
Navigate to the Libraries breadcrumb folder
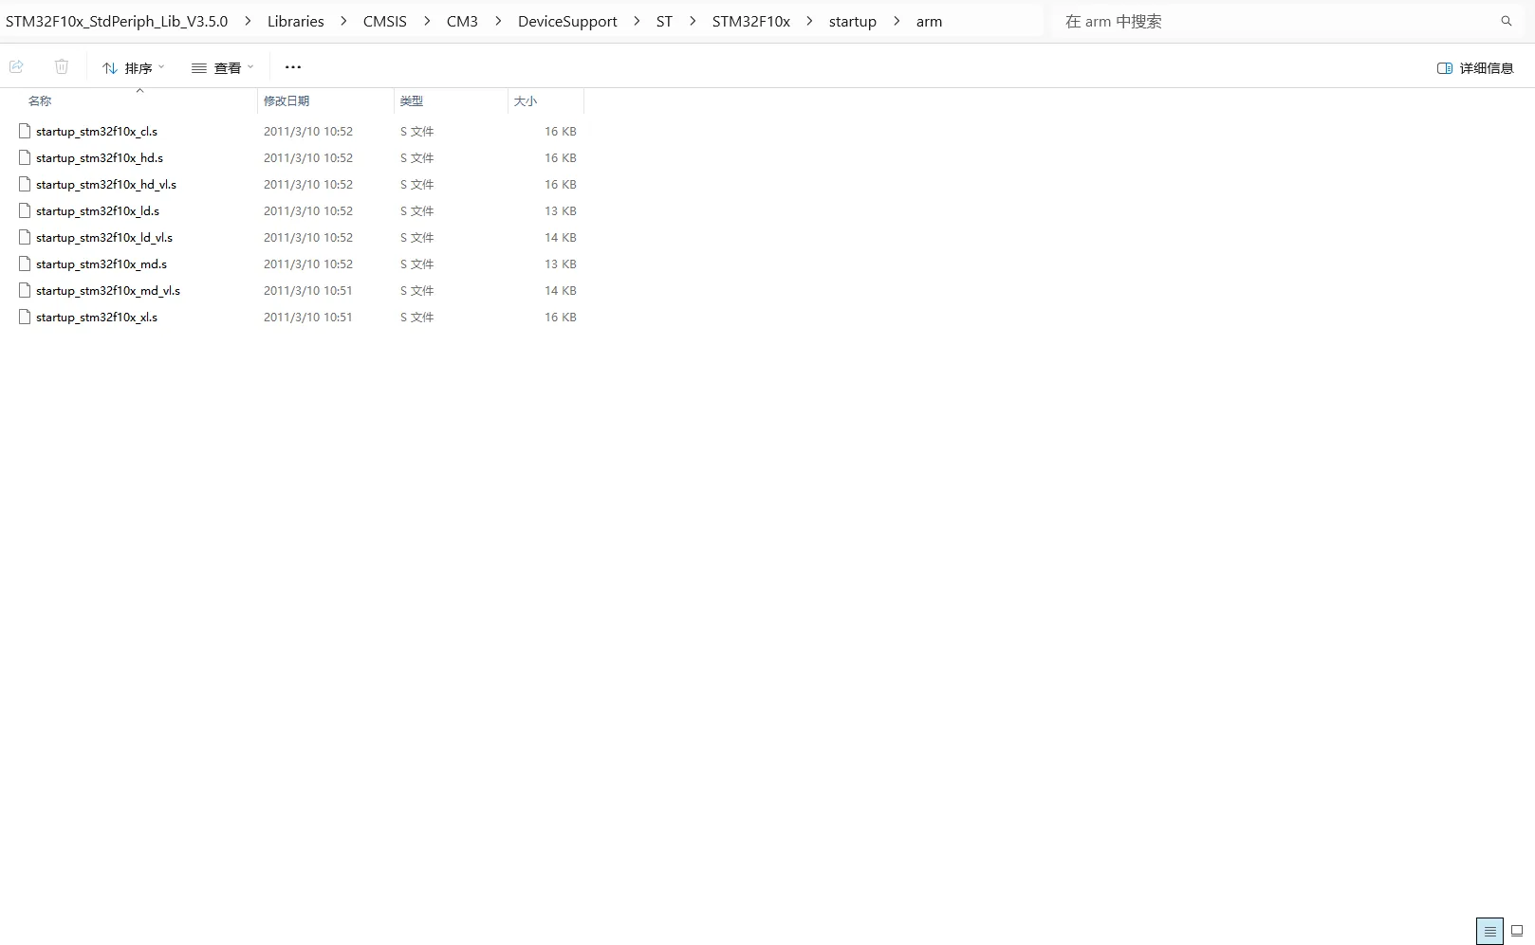(296, 21)
